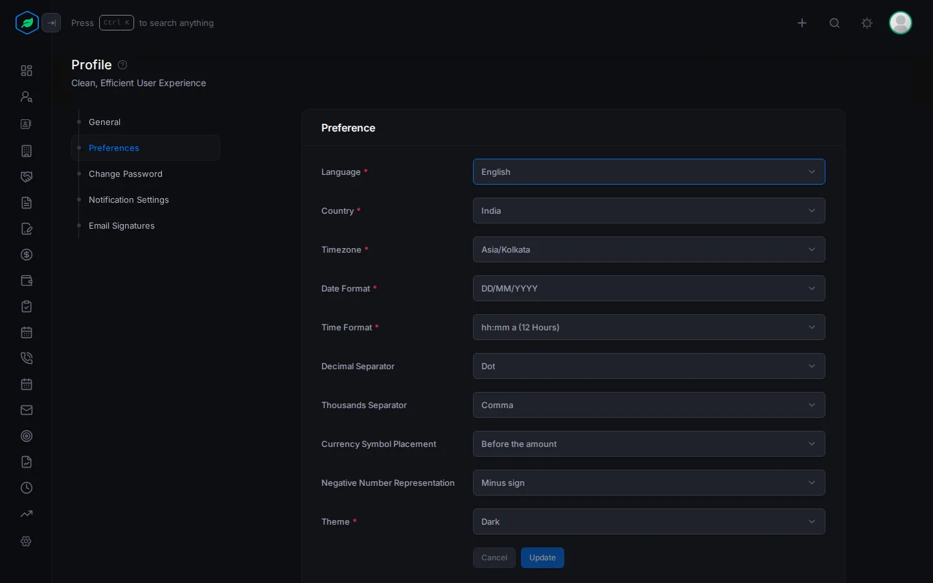
Task: Click the help icon beside Profile title
Action: click(x=122, y=65)
